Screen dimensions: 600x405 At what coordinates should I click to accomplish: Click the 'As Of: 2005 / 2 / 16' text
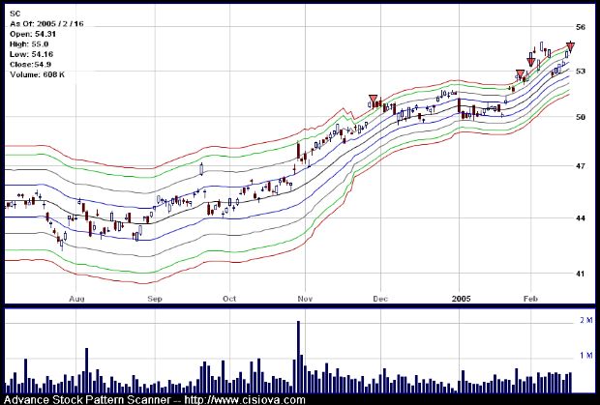pos(46,24)
